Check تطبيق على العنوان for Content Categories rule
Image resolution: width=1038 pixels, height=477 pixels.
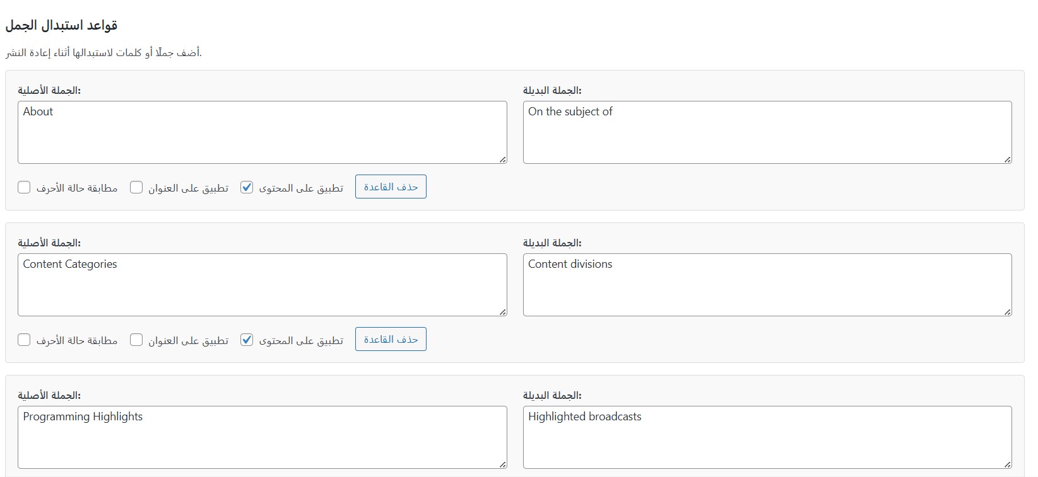pyautogui.click(x=136, y=340)
